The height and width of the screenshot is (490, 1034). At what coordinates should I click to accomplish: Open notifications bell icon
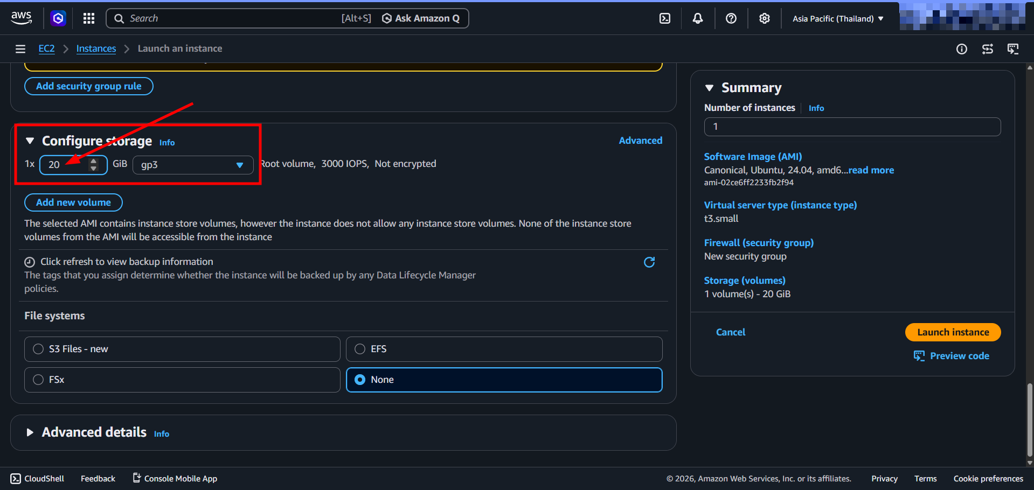tap(698, 18)
